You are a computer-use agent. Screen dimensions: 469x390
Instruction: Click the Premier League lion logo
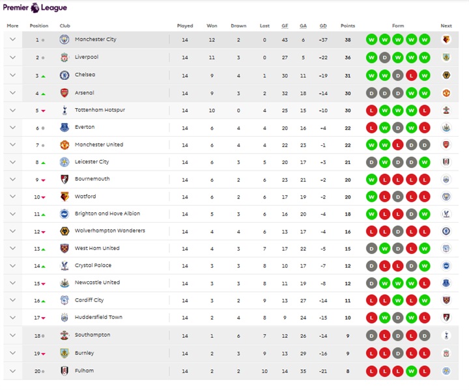pos(35,8)
